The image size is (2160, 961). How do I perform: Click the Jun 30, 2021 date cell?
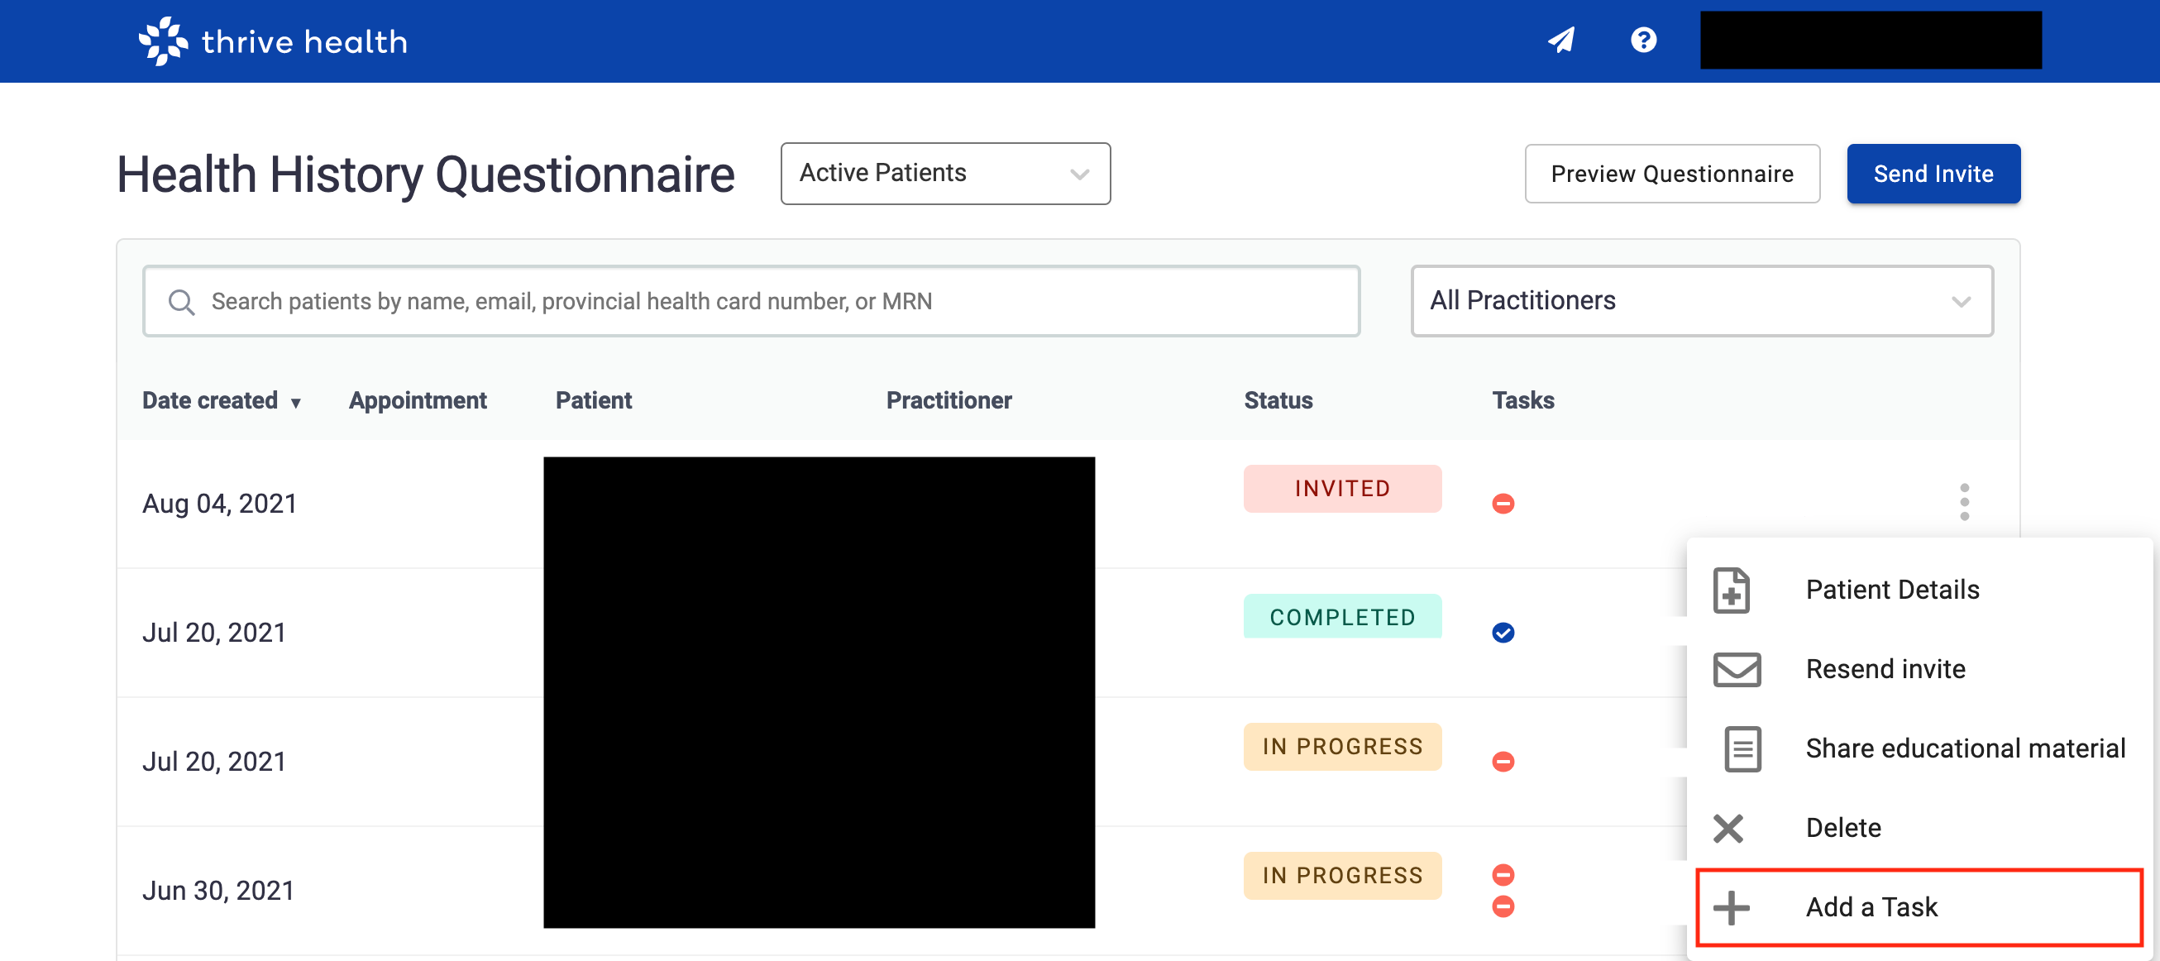[218, 892]
